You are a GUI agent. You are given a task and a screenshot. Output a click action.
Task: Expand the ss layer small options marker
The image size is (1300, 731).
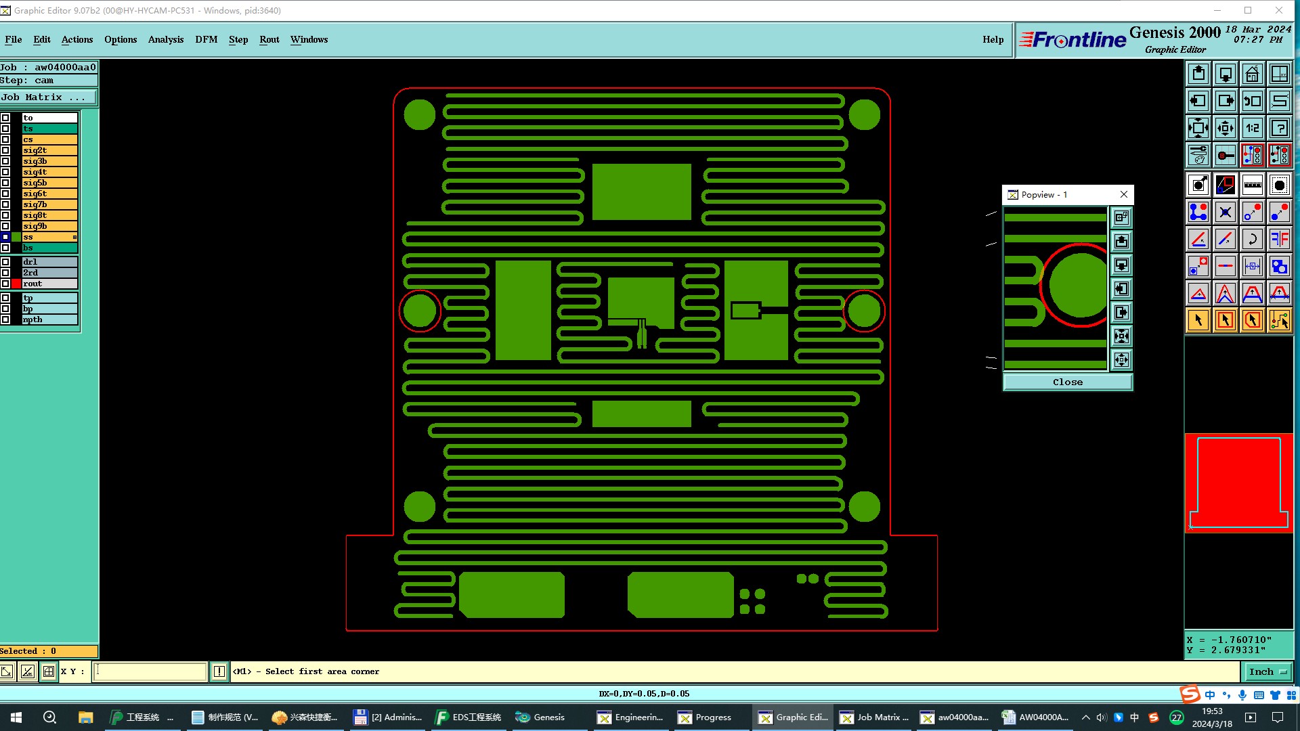(x=74, y=237)
